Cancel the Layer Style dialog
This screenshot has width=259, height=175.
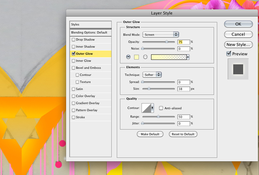point(238,35)
